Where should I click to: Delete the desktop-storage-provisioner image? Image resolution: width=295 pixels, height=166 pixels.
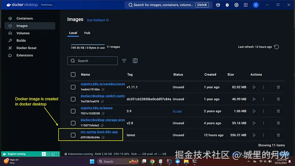coord(278,123)
